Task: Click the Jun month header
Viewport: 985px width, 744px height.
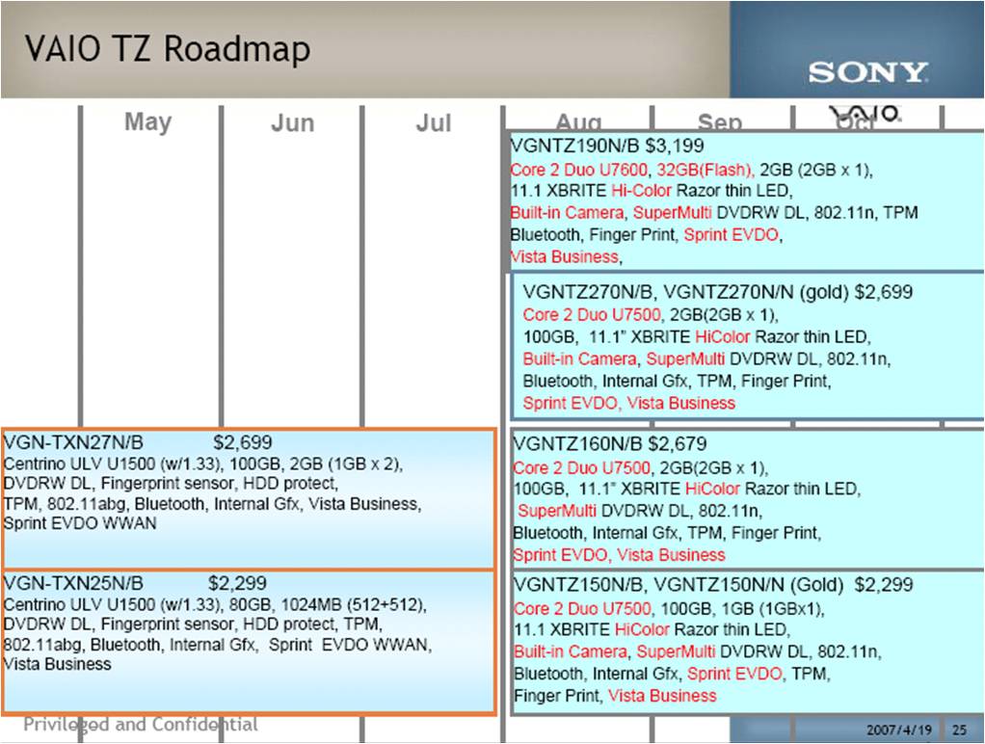Action: [293, 122]
